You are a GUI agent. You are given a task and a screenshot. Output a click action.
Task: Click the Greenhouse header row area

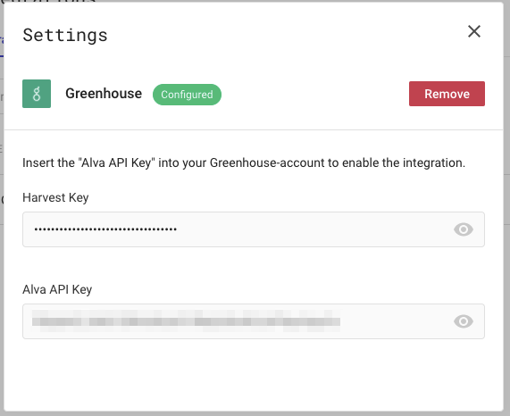[x=254, y=94]
